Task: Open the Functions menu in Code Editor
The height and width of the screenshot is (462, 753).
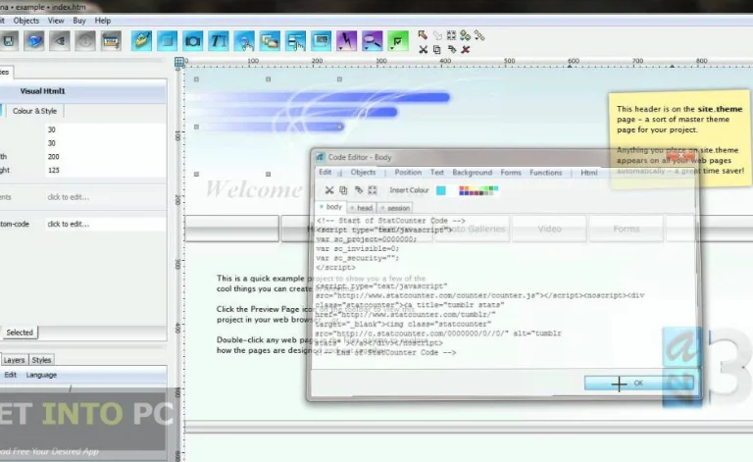Action: [546, 173]
